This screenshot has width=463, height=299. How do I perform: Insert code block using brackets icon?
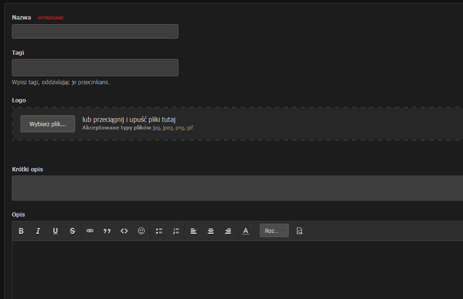124,231
